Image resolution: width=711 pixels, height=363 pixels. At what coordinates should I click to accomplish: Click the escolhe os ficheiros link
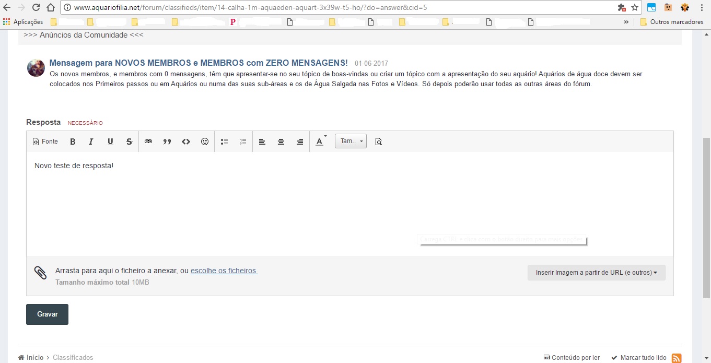tap(224, 271)
